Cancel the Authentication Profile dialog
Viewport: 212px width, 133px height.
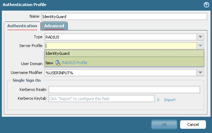pyautogui.click(x=193, y=125)
